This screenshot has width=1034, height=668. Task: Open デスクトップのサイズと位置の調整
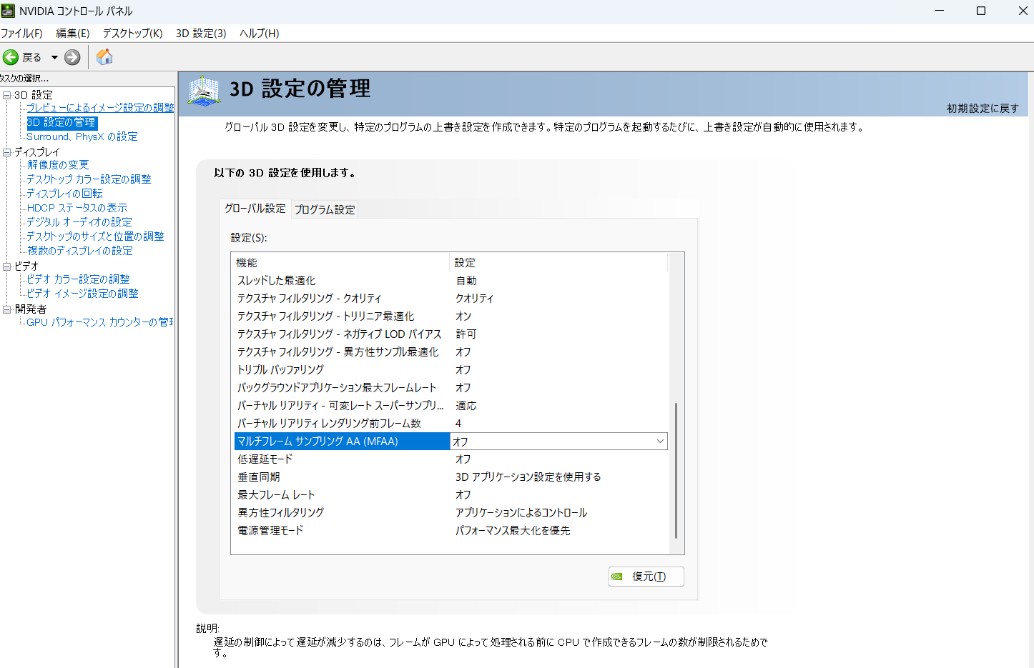point(95,236)
